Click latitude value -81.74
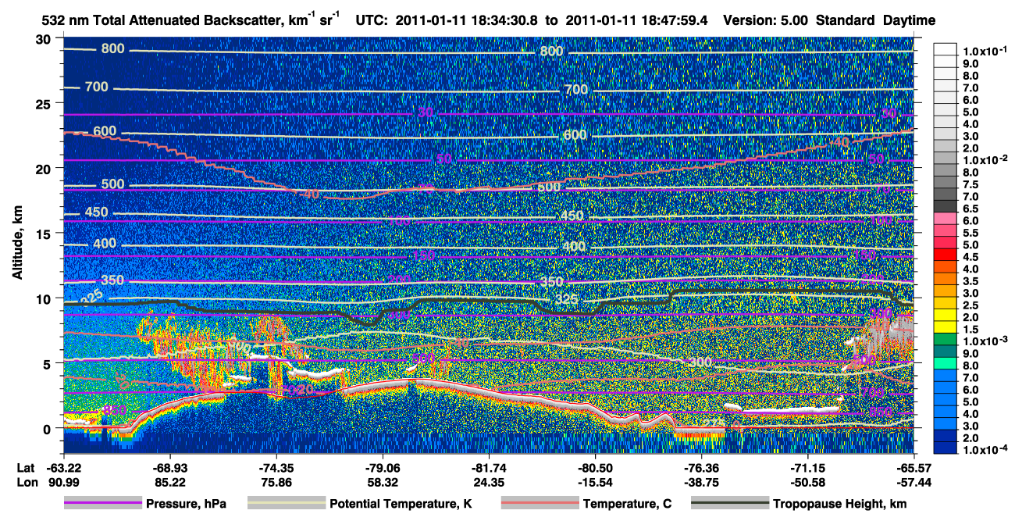This screenshot has height=521, width=1015. pos(489,467)
